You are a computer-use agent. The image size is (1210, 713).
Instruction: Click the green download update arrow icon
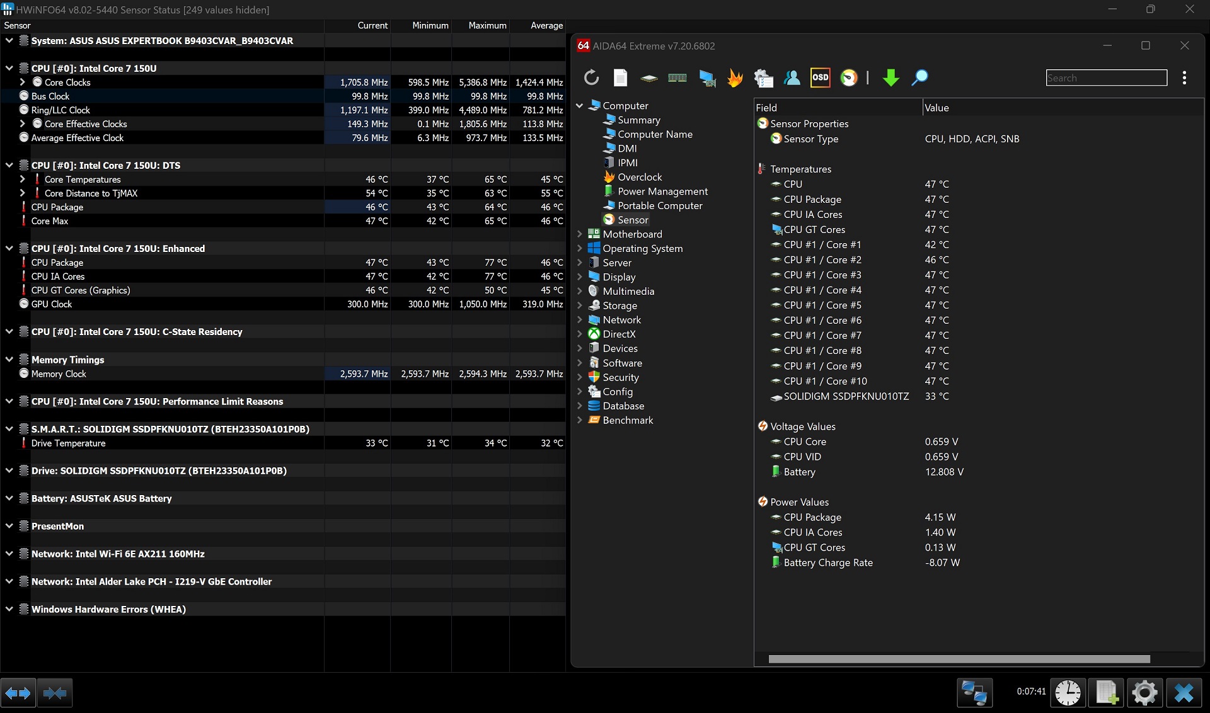coord(890,77)
